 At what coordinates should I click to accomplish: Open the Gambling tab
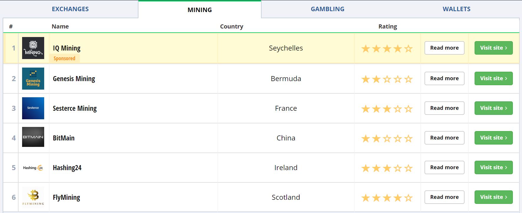327,9
